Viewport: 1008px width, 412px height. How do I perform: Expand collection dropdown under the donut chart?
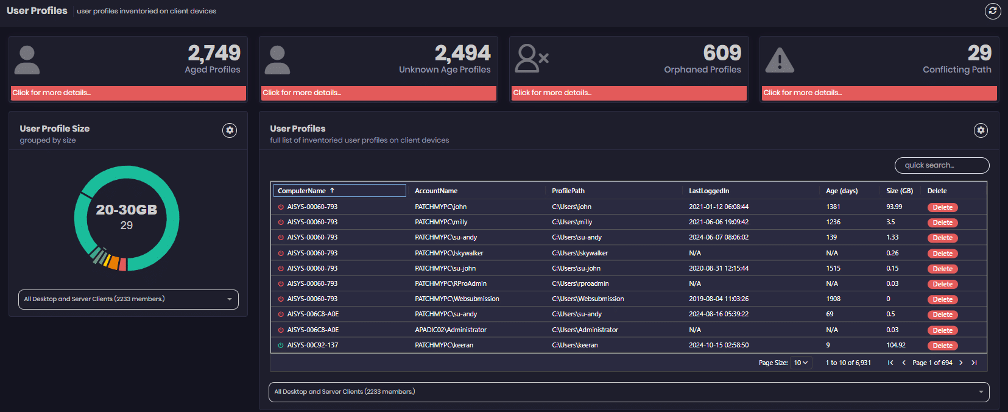point(129,299)
